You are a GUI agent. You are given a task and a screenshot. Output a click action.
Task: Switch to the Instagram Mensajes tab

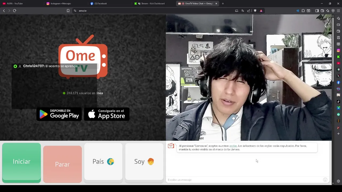pyautogui.click(x=65, y=3)
